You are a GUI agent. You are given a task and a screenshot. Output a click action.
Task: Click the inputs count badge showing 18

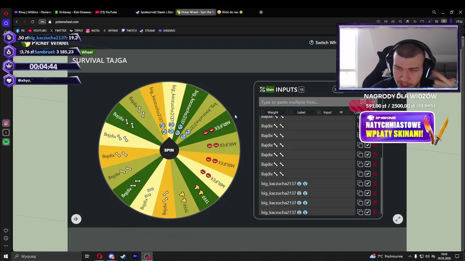click(x=301, y=90)
